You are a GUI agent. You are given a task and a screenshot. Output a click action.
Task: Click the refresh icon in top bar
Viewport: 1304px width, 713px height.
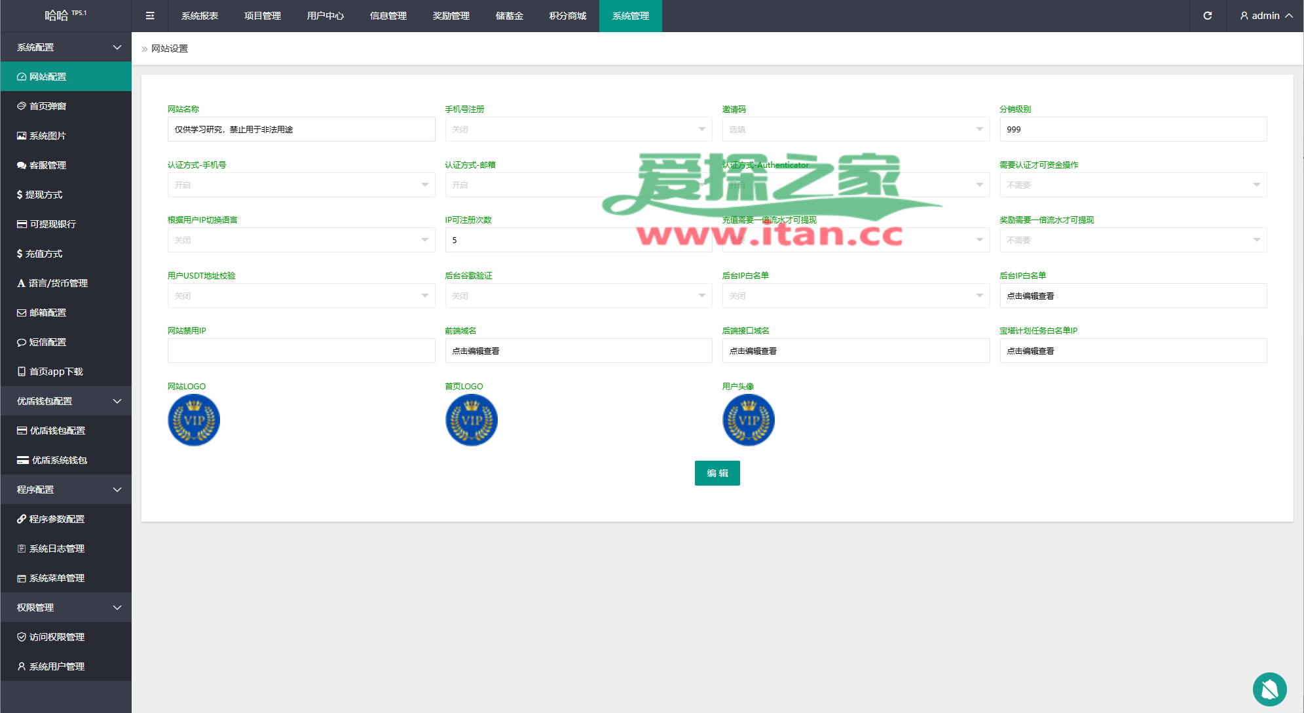(x=1208, y=16)
